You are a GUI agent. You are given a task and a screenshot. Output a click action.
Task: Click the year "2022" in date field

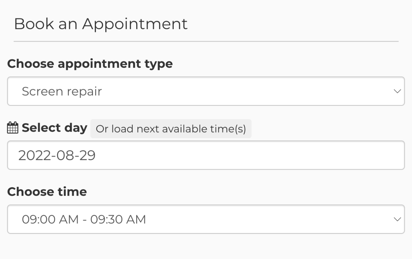click(x=35, y=155)
